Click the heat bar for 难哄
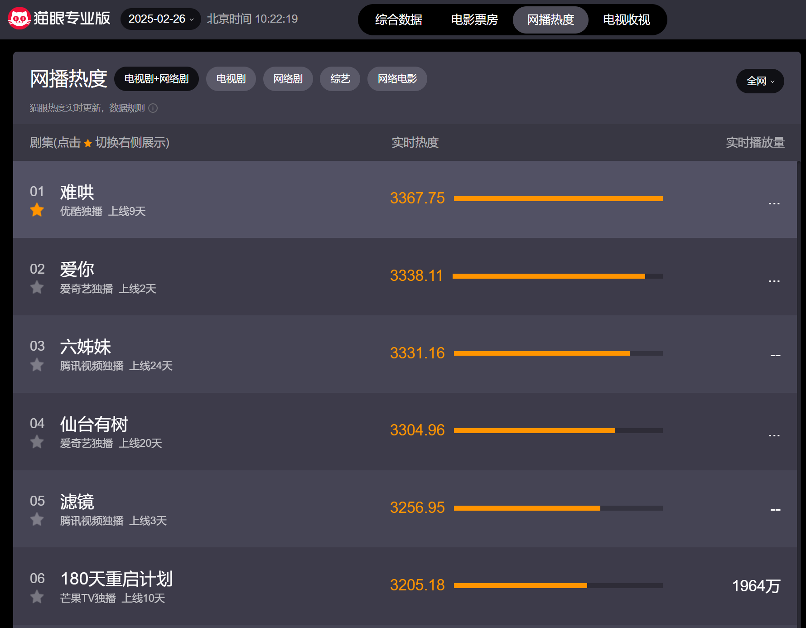 [x=558, y=198]
